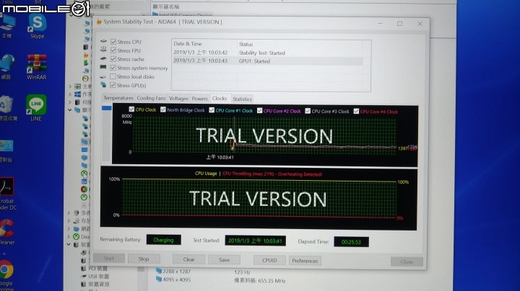Image resolution: width=520 pixels, height=291 pixels.
Task: Click the Clear button
Action: pos(188,259)
